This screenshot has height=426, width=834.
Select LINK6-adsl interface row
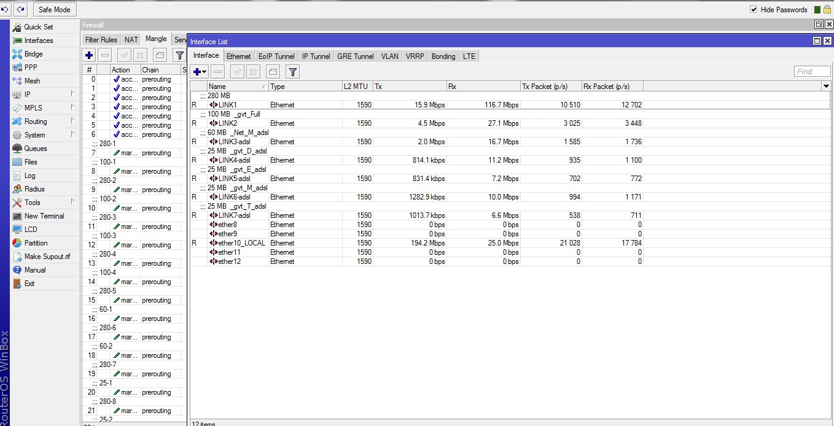click(510, 197)
